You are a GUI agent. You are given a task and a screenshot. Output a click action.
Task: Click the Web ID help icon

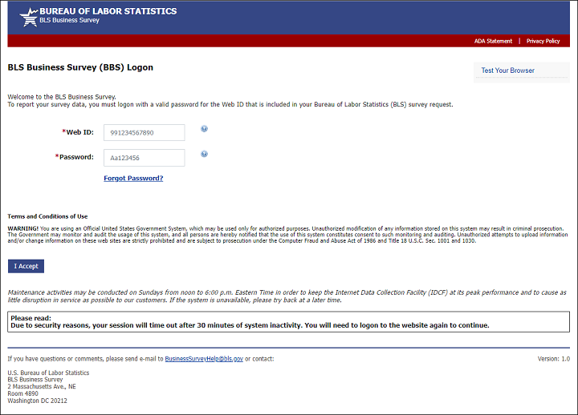coord(204,129)
